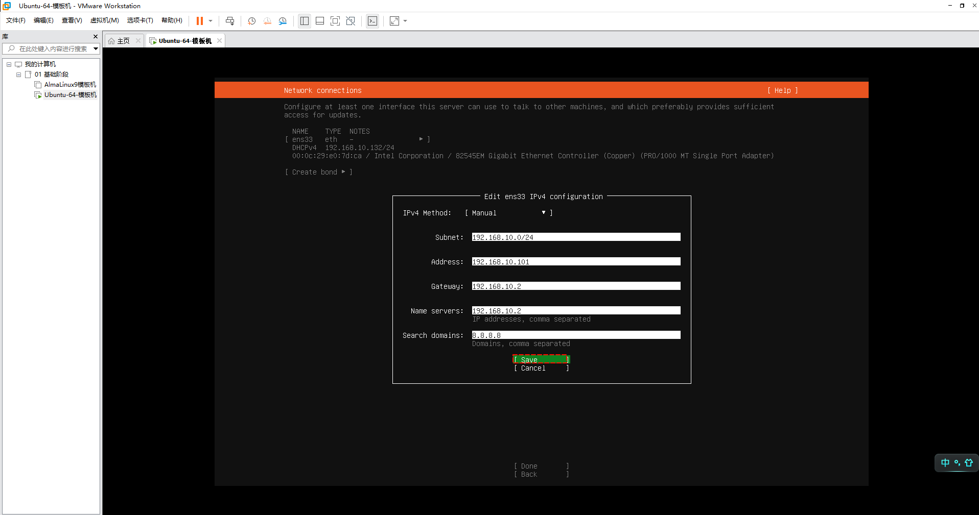Open the 虚拟机(M) menu
This screenshot has height=515, width=979.
104,20
